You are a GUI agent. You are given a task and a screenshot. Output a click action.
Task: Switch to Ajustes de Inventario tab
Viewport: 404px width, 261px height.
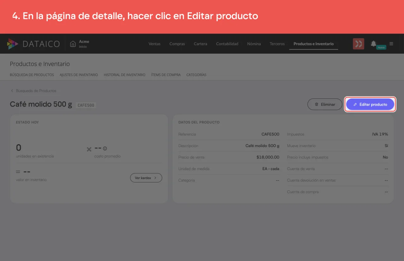tap(79, 75)
